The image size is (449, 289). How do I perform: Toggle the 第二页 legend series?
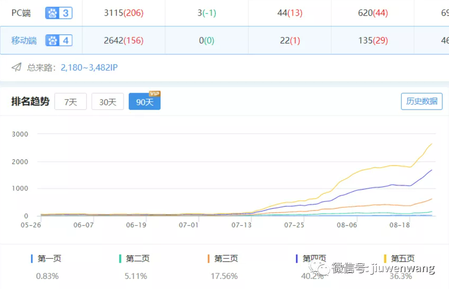tap(138, 258)
